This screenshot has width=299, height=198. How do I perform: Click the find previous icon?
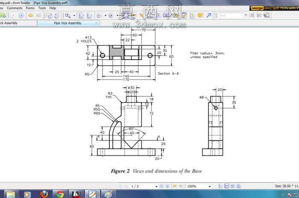coord(252,15)
